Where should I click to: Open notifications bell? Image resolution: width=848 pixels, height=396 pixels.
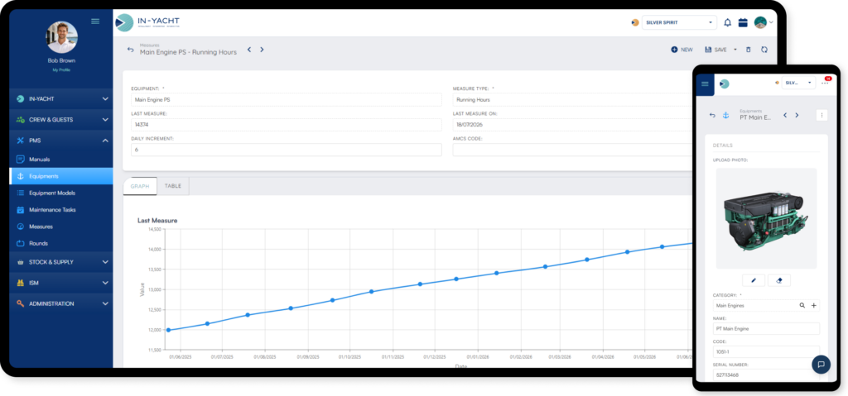coord(727,22)
